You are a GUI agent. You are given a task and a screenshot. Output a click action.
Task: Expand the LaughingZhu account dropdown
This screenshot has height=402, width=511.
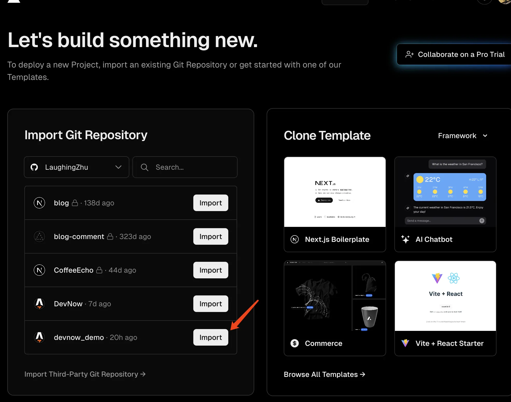pyautogui.click(x=76, y=167)
